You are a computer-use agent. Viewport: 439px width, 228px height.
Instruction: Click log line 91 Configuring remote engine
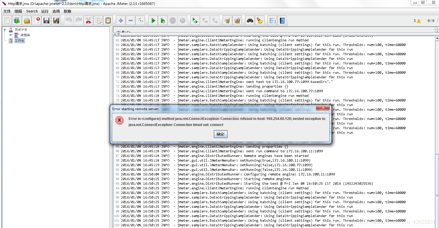[x=228, y=174]
